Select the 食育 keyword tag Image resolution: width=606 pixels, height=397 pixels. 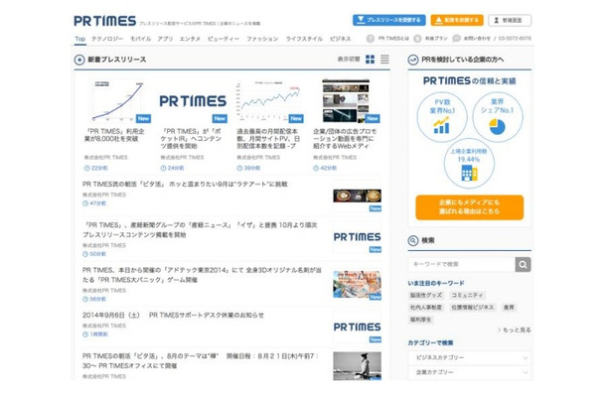pyautogui.click(x=509, y=308)
